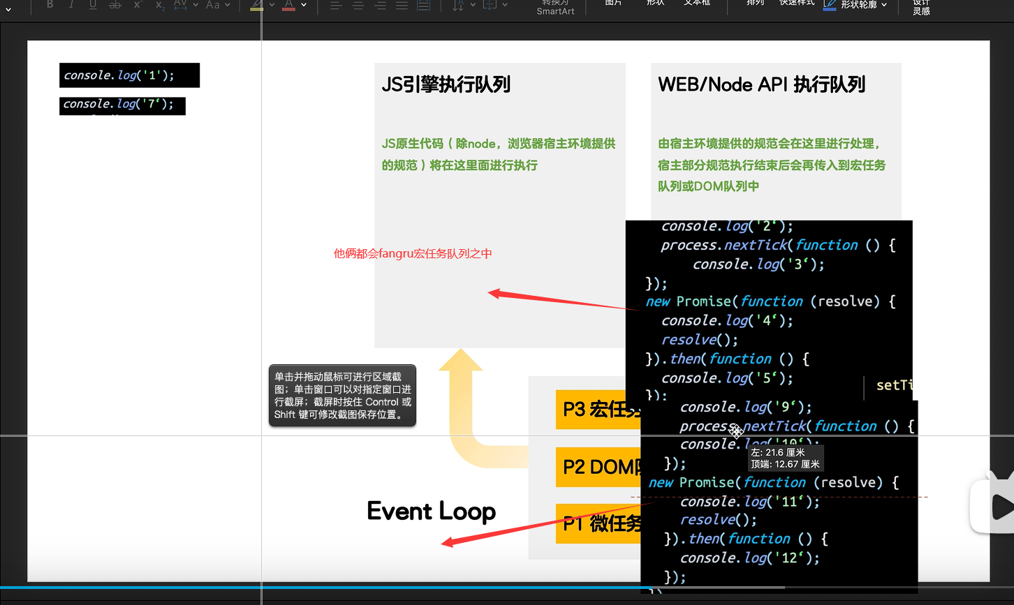This screenshot has width=1014, height=605.
Task: Click the 图片 insert picture button
Action: [x=613, y=3]
